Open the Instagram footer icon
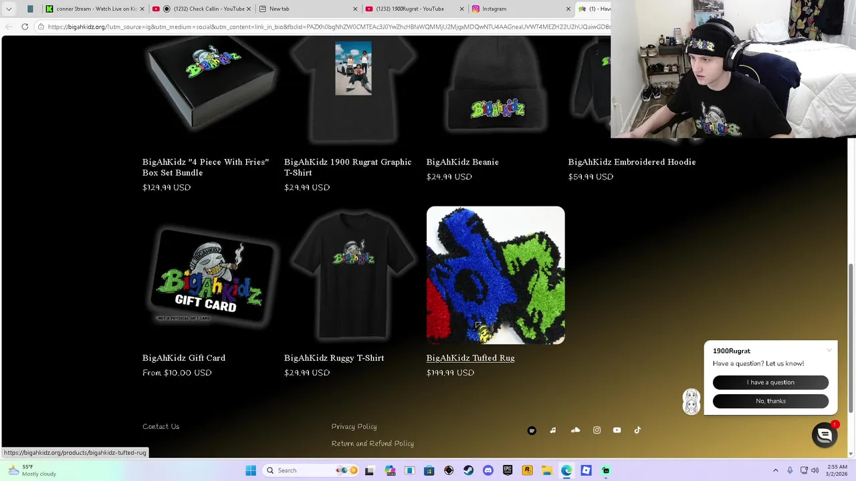The height and width of the screenshot is (481, 856). pos(597,430)
